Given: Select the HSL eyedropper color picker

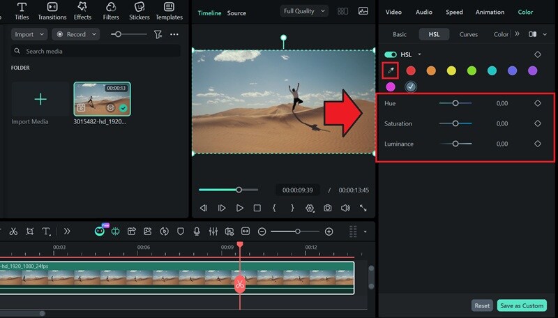Looking at the screenshot, I should pos(391,70).
